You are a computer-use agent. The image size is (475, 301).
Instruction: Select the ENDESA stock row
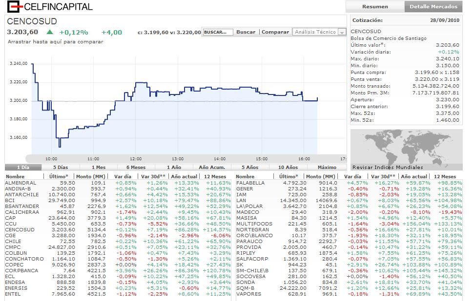coord(118,282)
